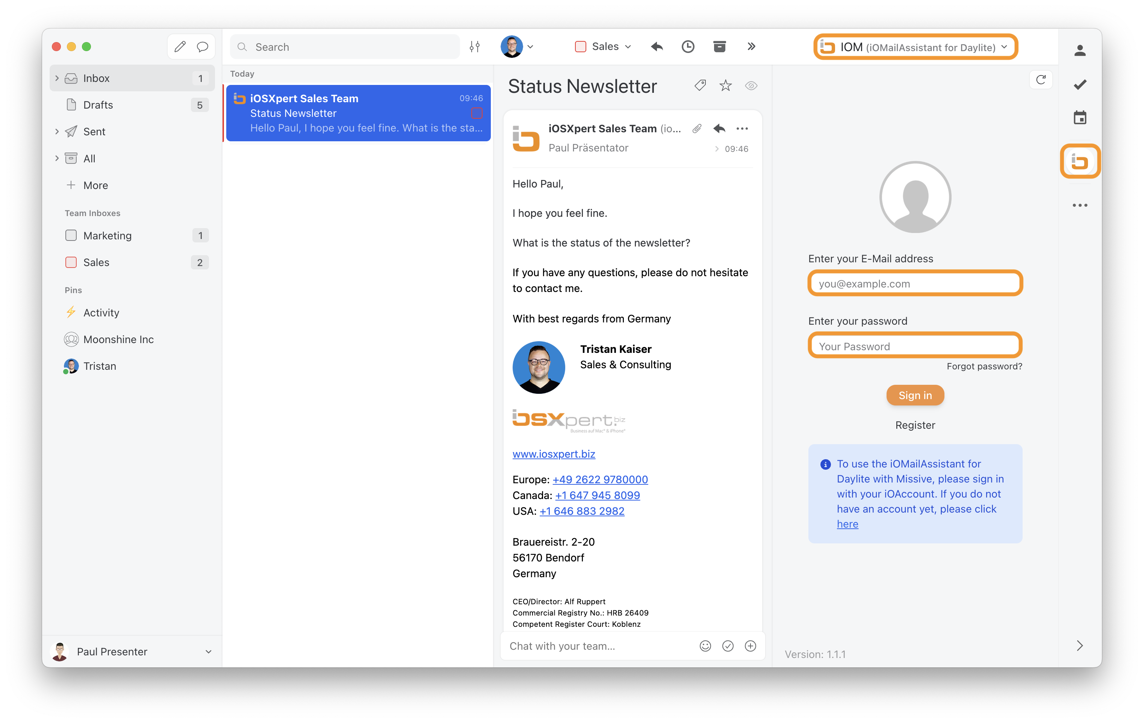Open search filter options icon
The image size is (1144, 723).
475,47
